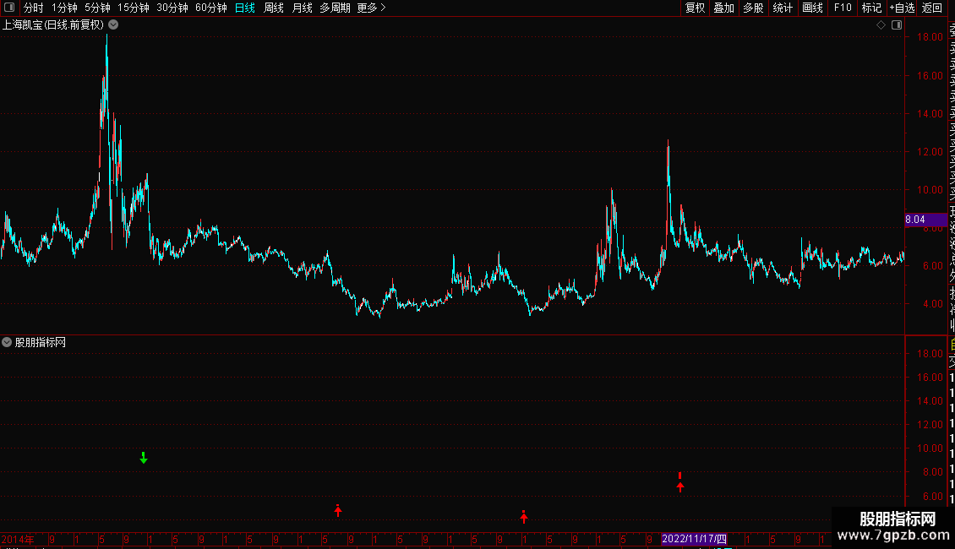
Task: Select the 日线 daily chart tab
Action: pos(245,8)
